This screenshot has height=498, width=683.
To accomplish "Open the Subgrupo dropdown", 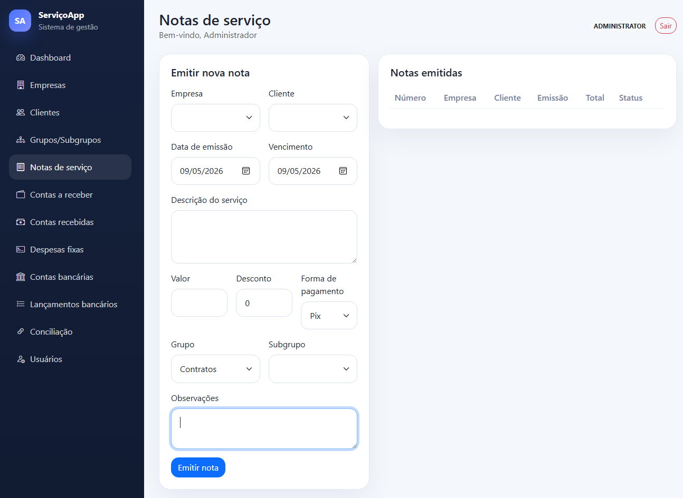I will coord(313,369).
